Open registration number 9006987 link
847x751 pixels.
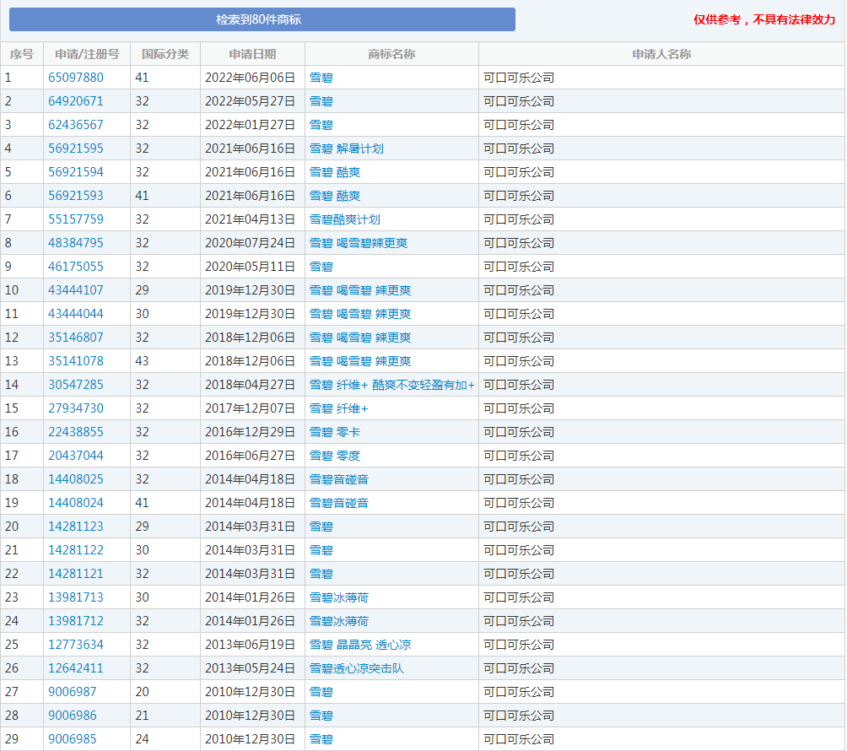73,692
